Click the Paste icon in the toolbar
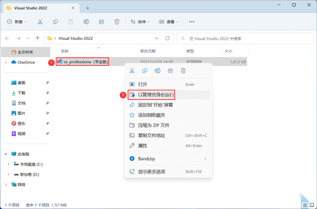 pyautogui.click(x=71, y=22)
